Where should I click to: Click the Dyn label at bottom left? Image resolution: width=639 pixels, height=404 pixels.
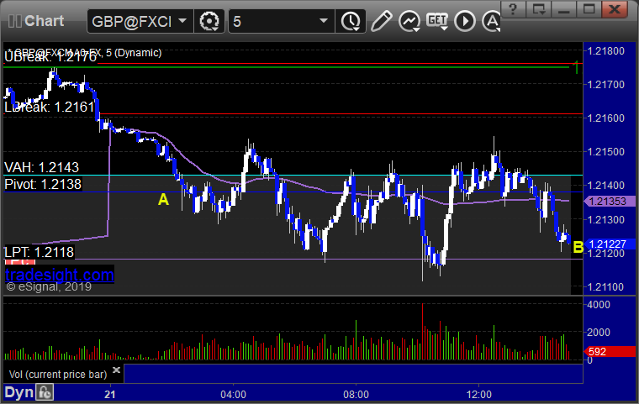click(x=18, y=392)
